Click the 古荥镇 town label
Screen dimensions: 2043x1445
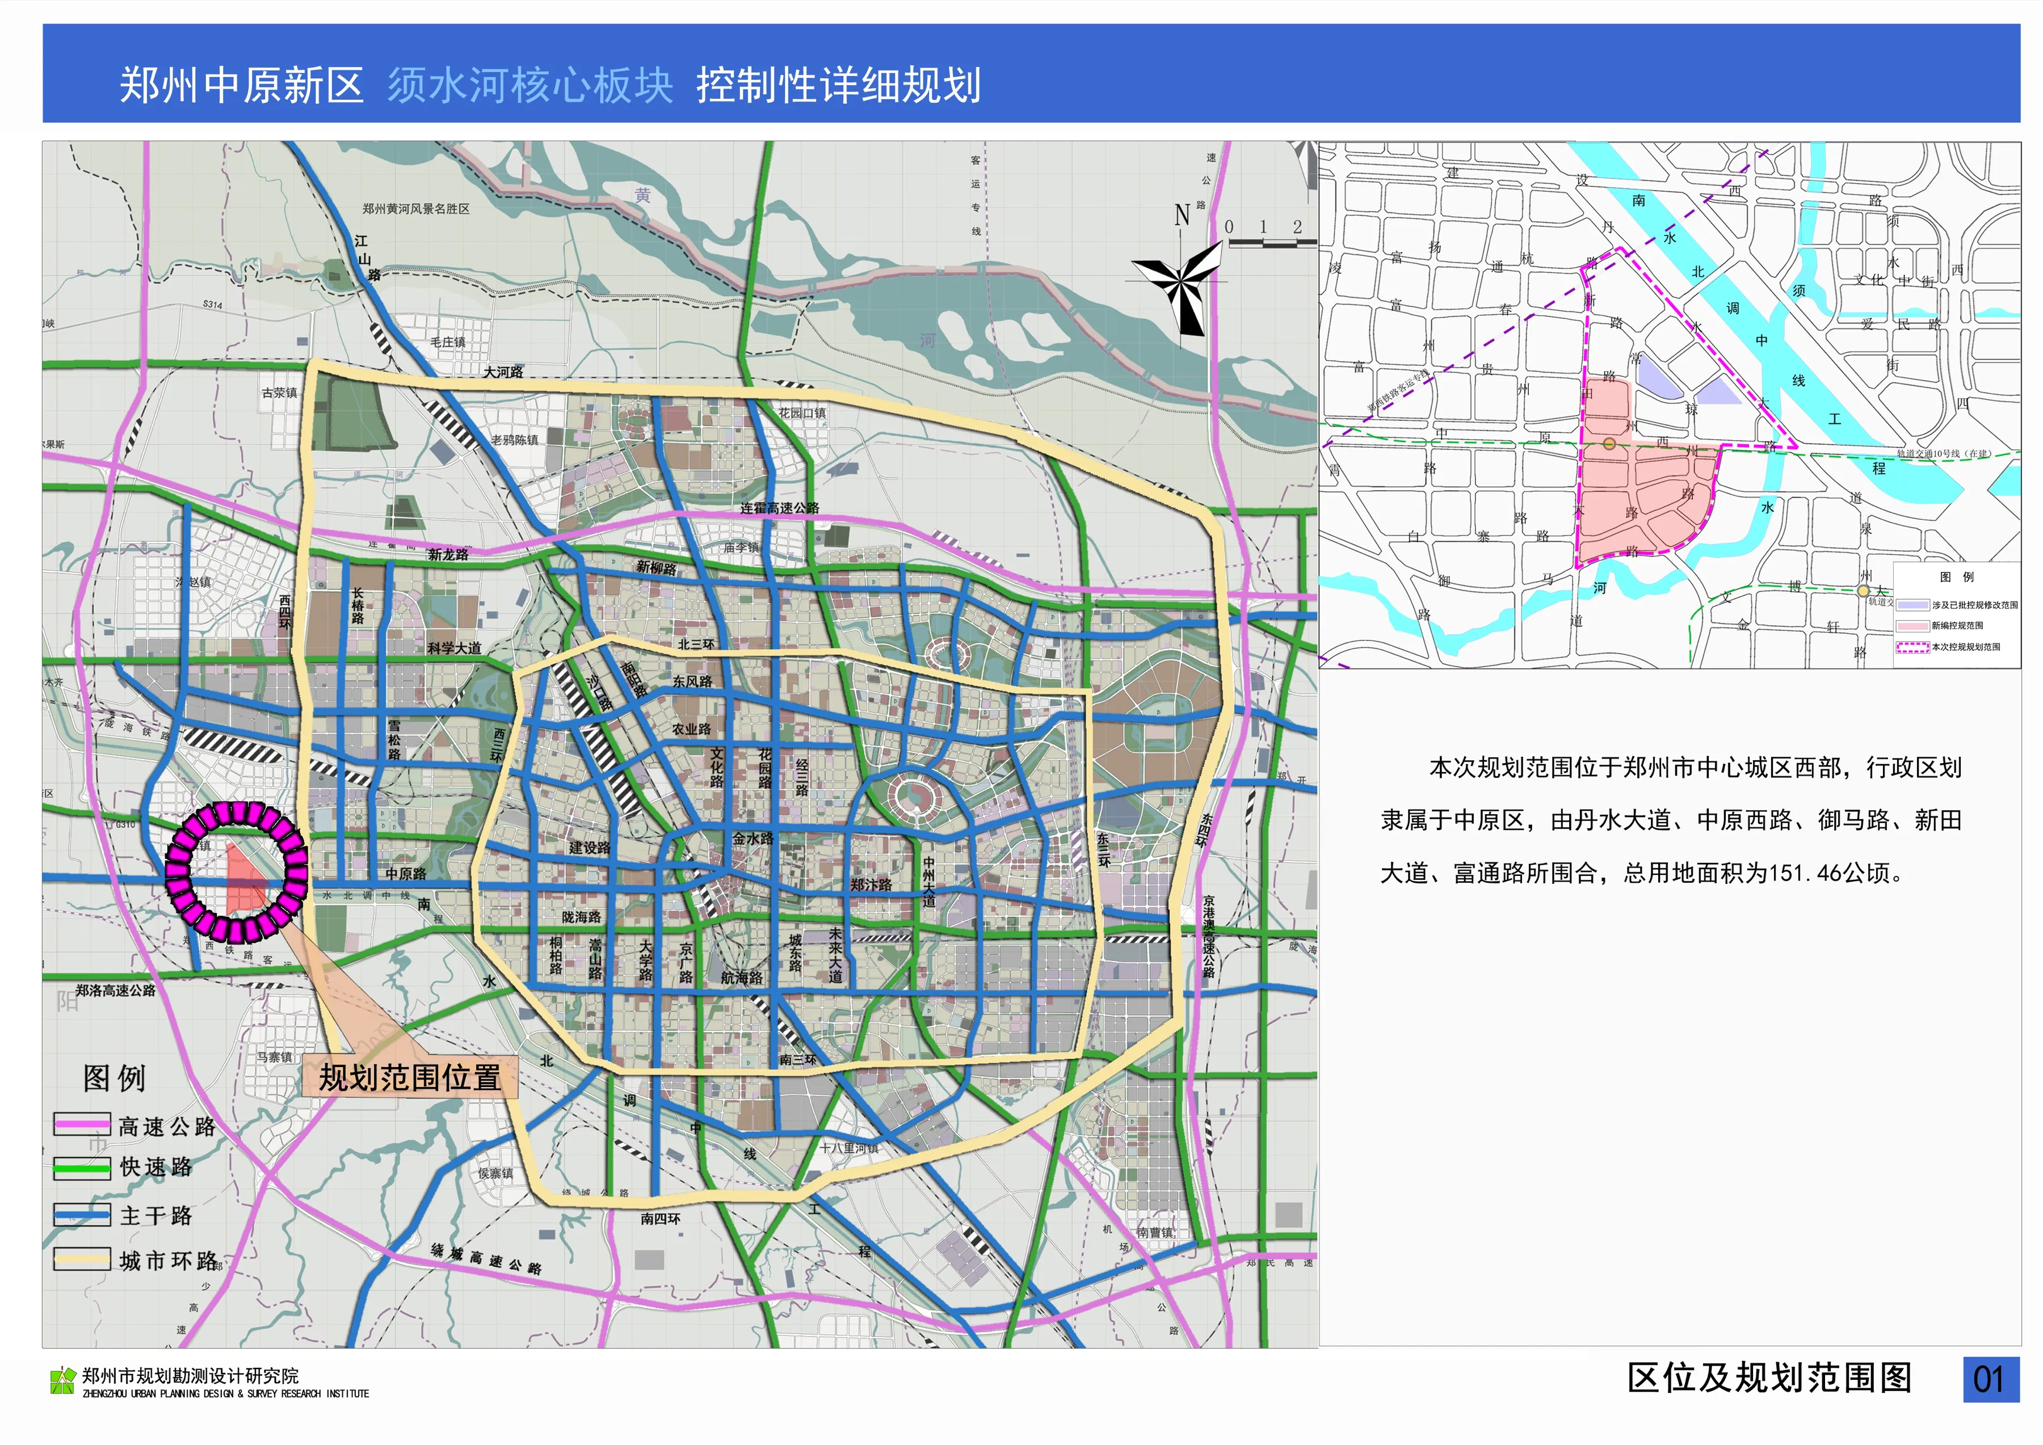coord(279,393)
